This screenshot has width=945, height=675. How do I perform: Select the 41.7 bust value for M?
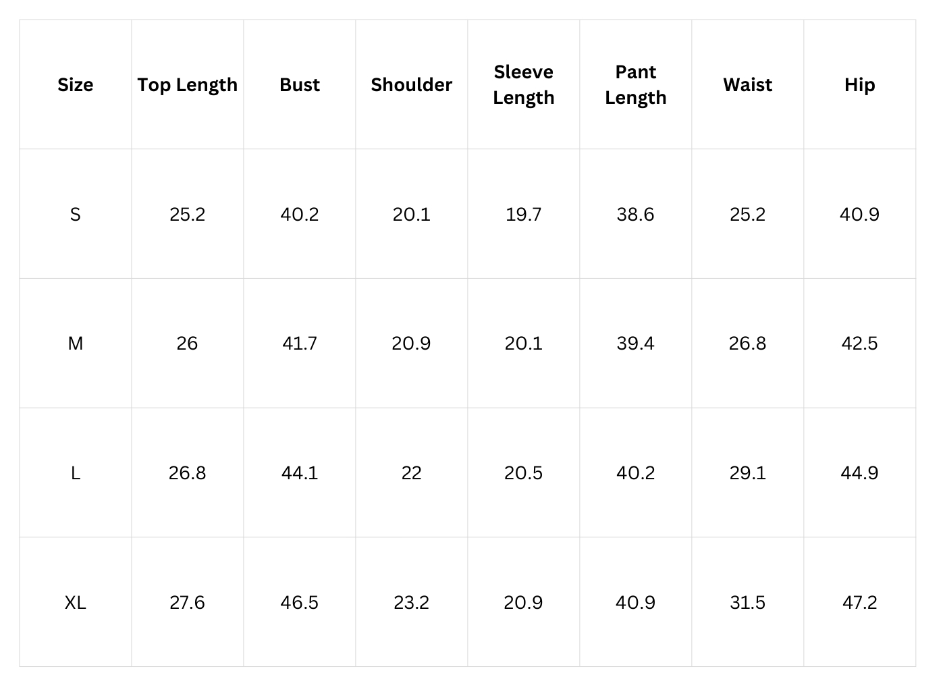click(x=299, y=344)
